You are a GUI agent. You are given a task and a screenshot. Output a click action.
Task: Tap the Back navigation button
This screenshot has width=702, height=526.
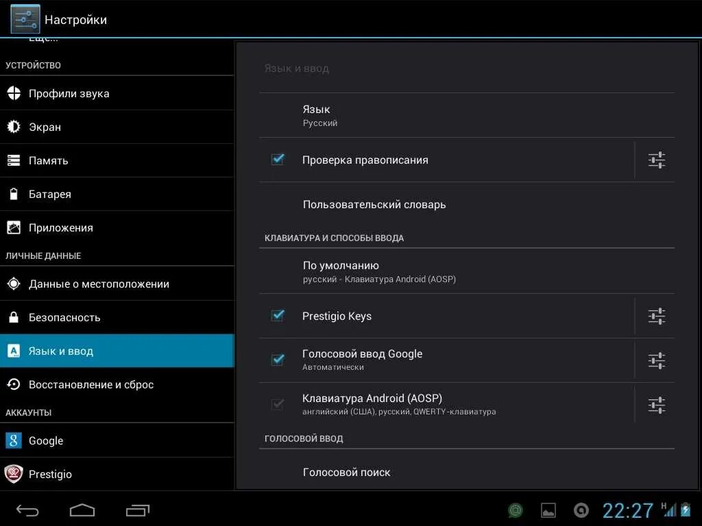pos(27,510)
